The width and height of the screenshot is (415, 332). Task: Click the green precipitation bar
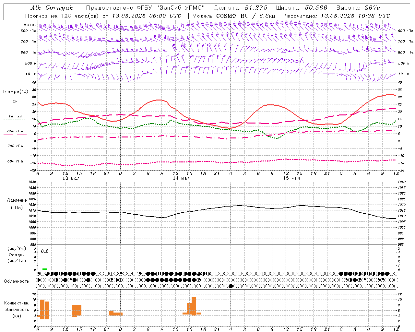click(44, 269)
